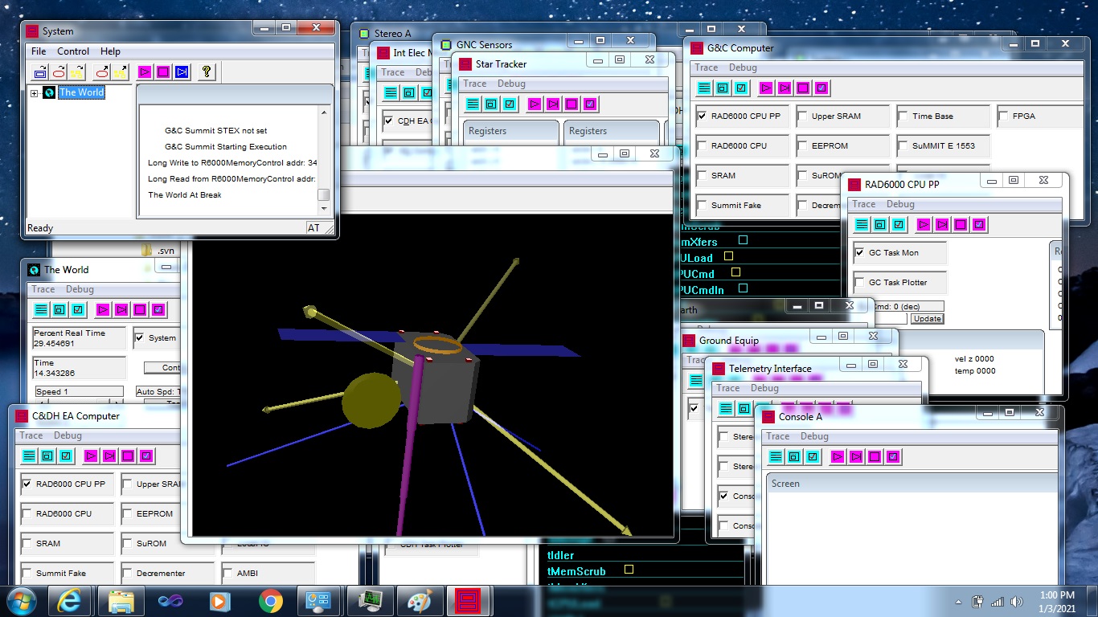1098x617 pixels.
Task: Click the magenta run button in System toolbar
Action: [x=145, y=72]
